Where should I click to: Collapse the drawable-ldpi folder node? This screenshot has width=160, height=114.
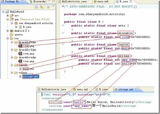click(12, 50)
